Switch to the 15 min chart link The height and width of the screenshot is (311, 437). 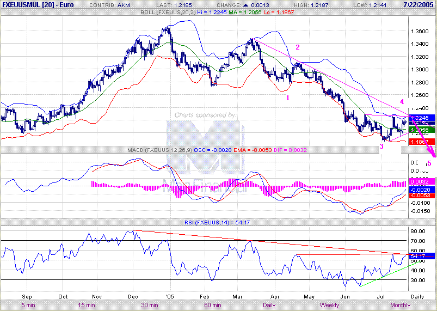pyautogui.click(x=87, y=305)
